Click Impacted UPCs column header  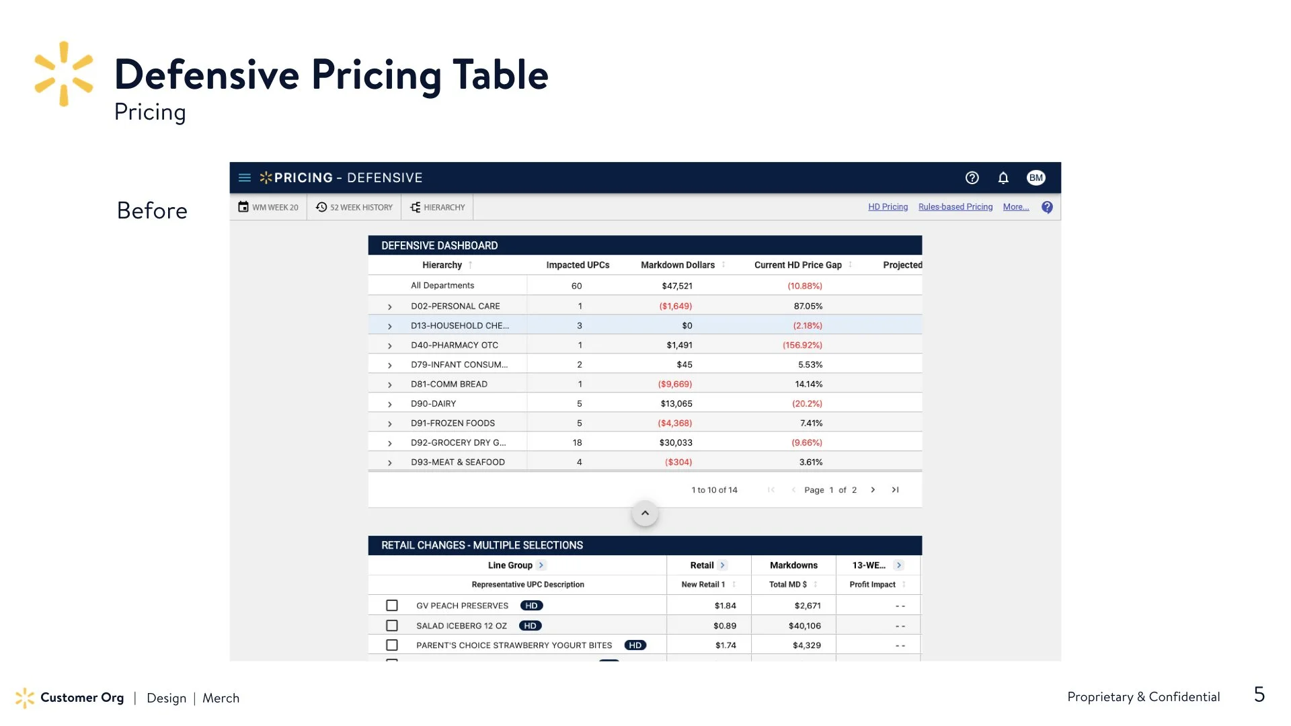(578, 265)
